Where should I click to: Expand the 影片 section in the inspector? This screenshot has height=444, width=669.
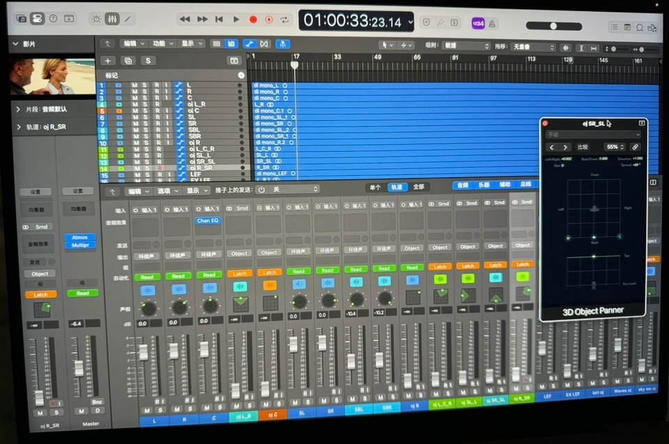tap(16, 43)
